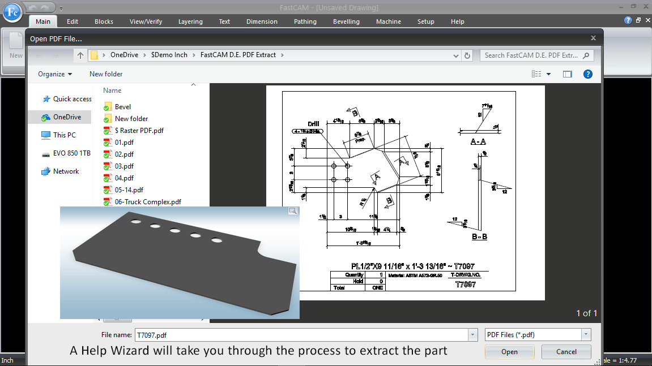Click the 04.pdf file icon
Viewport: 652px width, 366px height.
coord(108,178)
